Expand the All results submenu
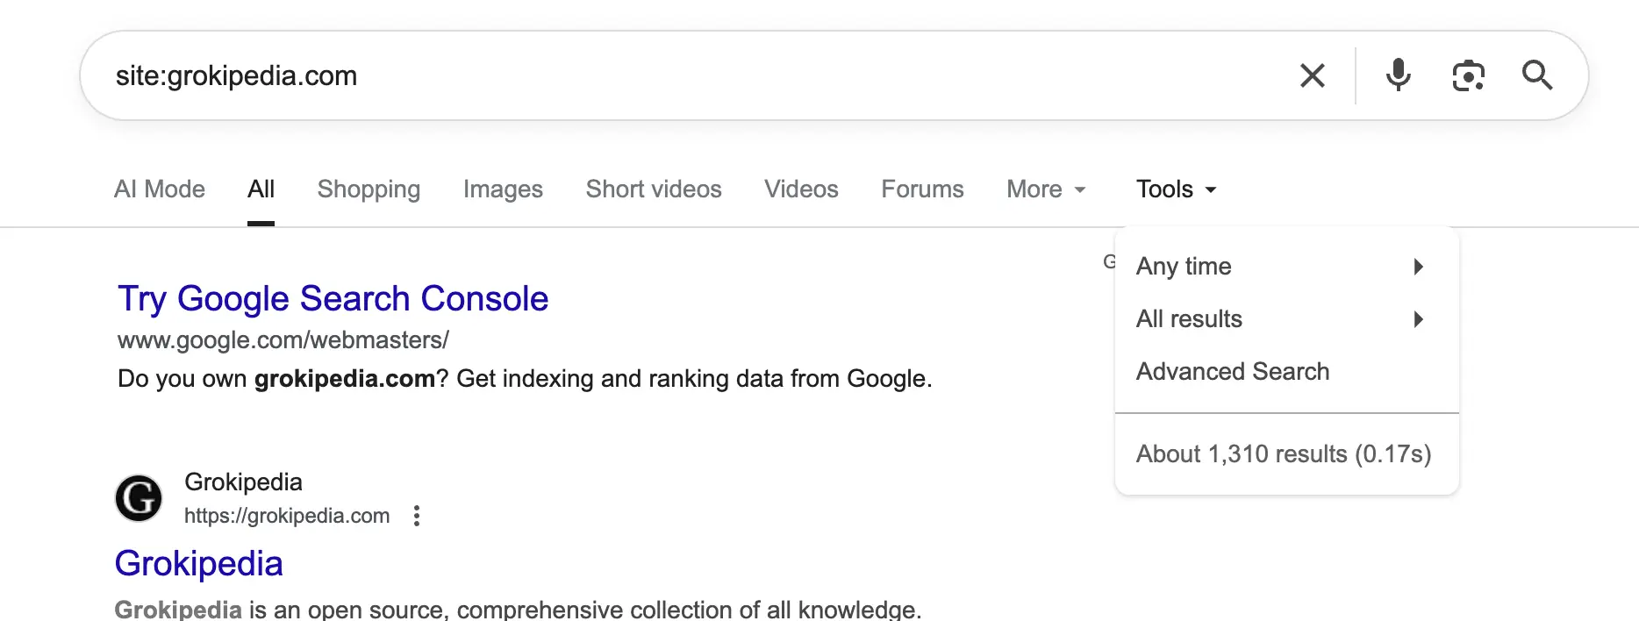1639x621 pixels. pos(1279,319)
